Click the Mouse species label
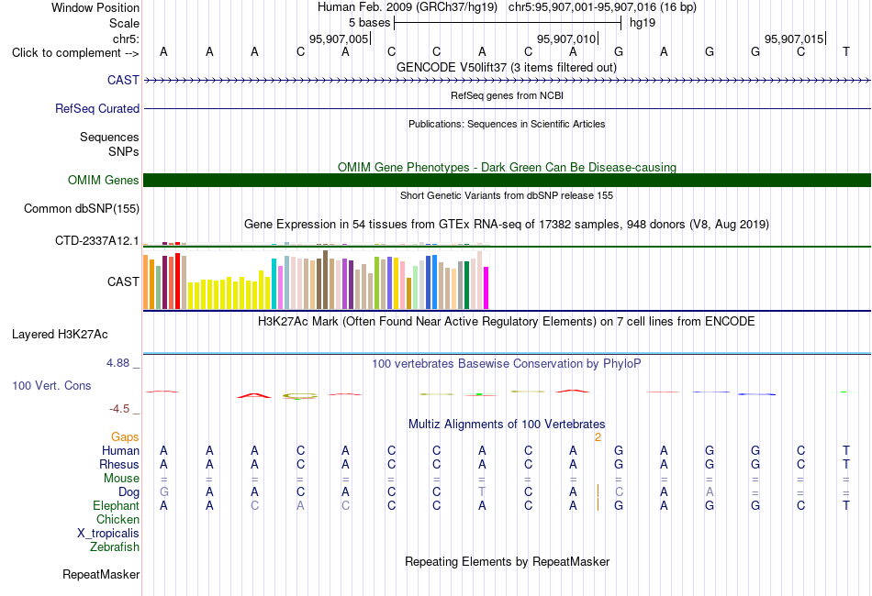 [121, 479]
